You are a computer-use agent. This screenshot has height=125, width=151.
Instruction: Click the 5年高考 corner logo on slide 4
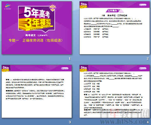pos(84,69)
